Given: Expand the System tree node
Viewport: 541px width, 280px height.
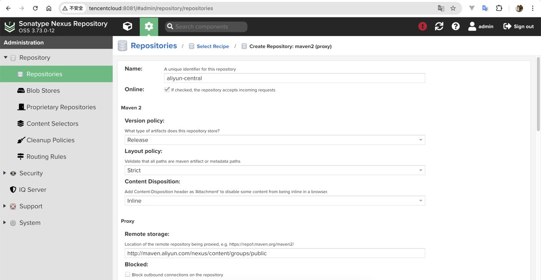Looking at the screenshot, I should point(5,223).
